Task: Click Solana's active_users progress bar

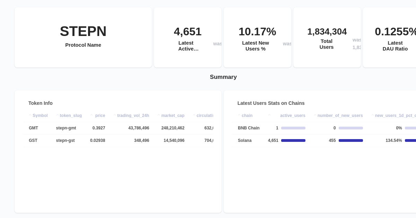Action: click(x=293, y=140)
